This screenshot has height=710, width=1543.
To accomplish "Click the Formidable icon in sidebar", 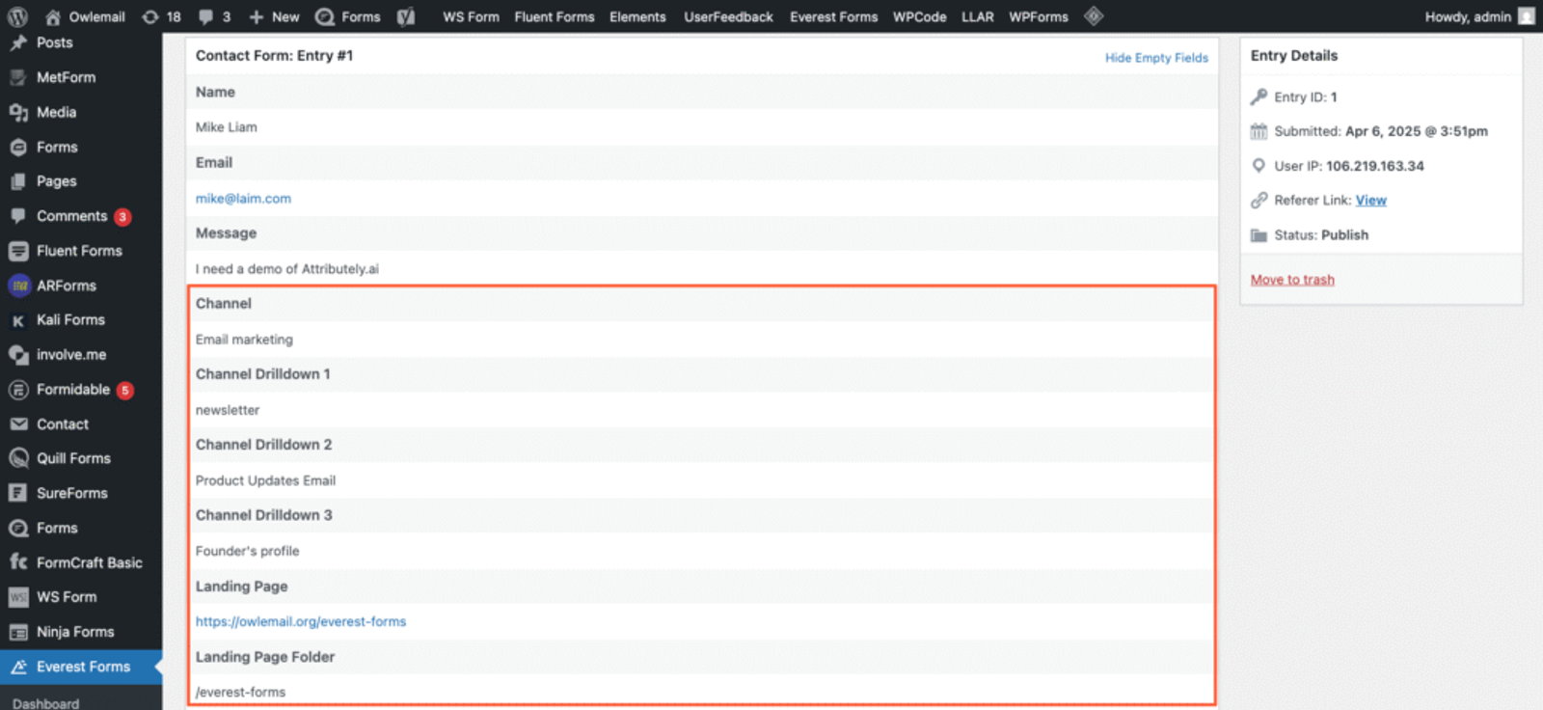I will (18, 390).
